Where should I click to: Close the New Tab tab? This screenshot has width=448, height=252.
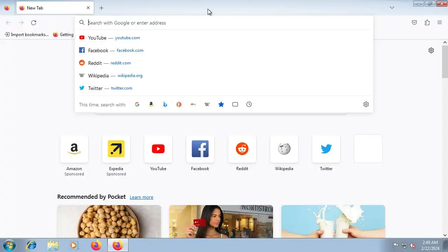coord(88,8)
